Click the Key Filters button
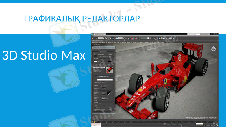The width and height of the screenshot is (226, 127). click(x=201, y=126)
